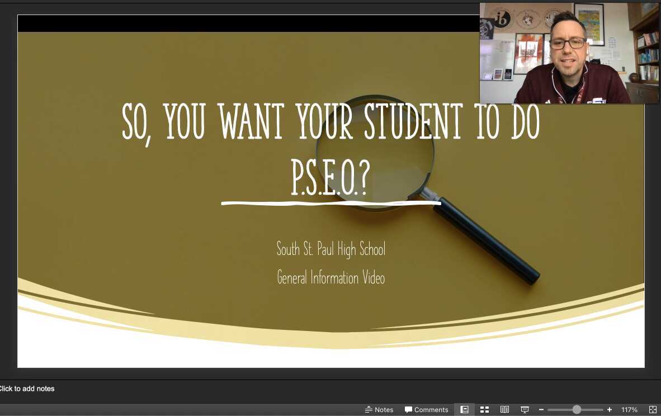The width and height of the screenshot is (661, 416).
Task: Click the Notes icon in the status bar
Action: (x=369, y=409)
